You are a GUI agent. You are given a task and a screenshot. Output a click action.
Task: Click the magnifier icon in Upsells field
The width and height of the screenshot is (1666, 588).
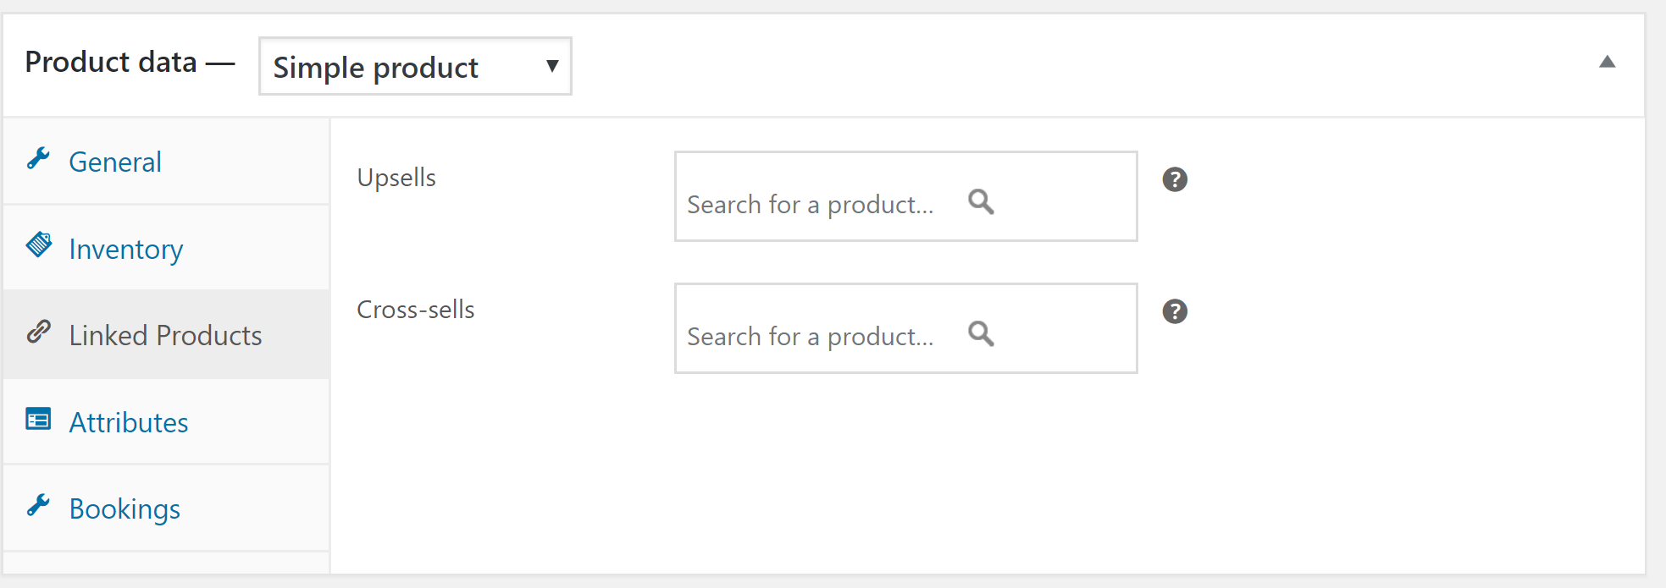coord(981,202)
